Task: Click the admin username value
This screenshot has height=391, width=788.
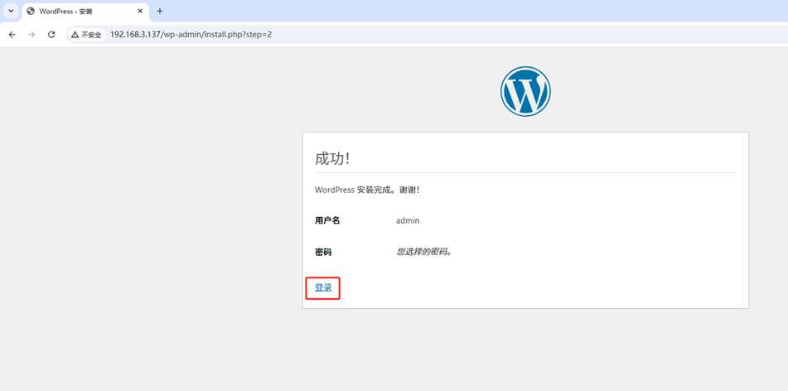Action: coord(408,220)
